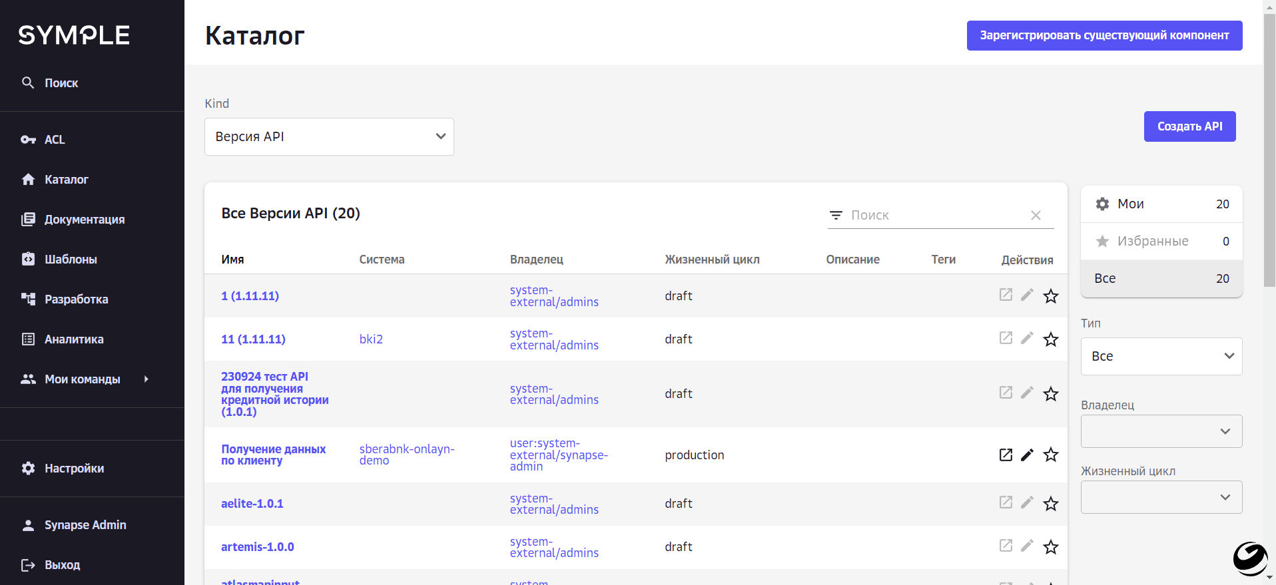Image resolution: width=1276 pixels, height=585 pixels.
Task: Click edit pencil for Получение данных по клиенту
Action: click(x=1027, y=455)
